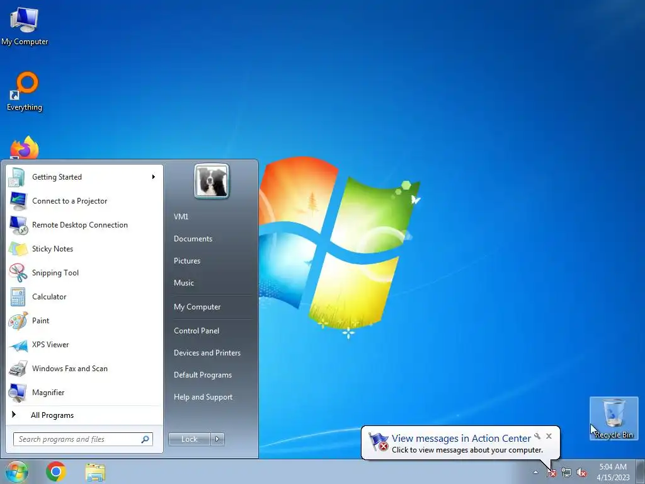The height and width of the screenshot is (484, 645).
Task: Click the user account dog picture
Action: coord(212,181)
